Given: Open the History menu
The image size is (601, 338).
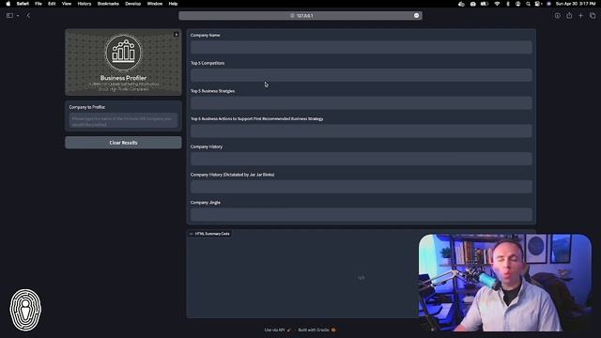Looking at the screenshot, I should click(85, 4).
